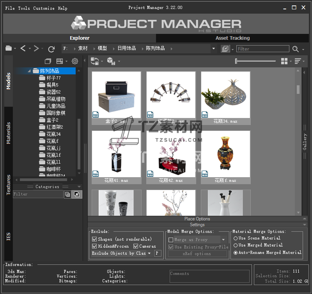Open the Customize menu

coord(44,8)
